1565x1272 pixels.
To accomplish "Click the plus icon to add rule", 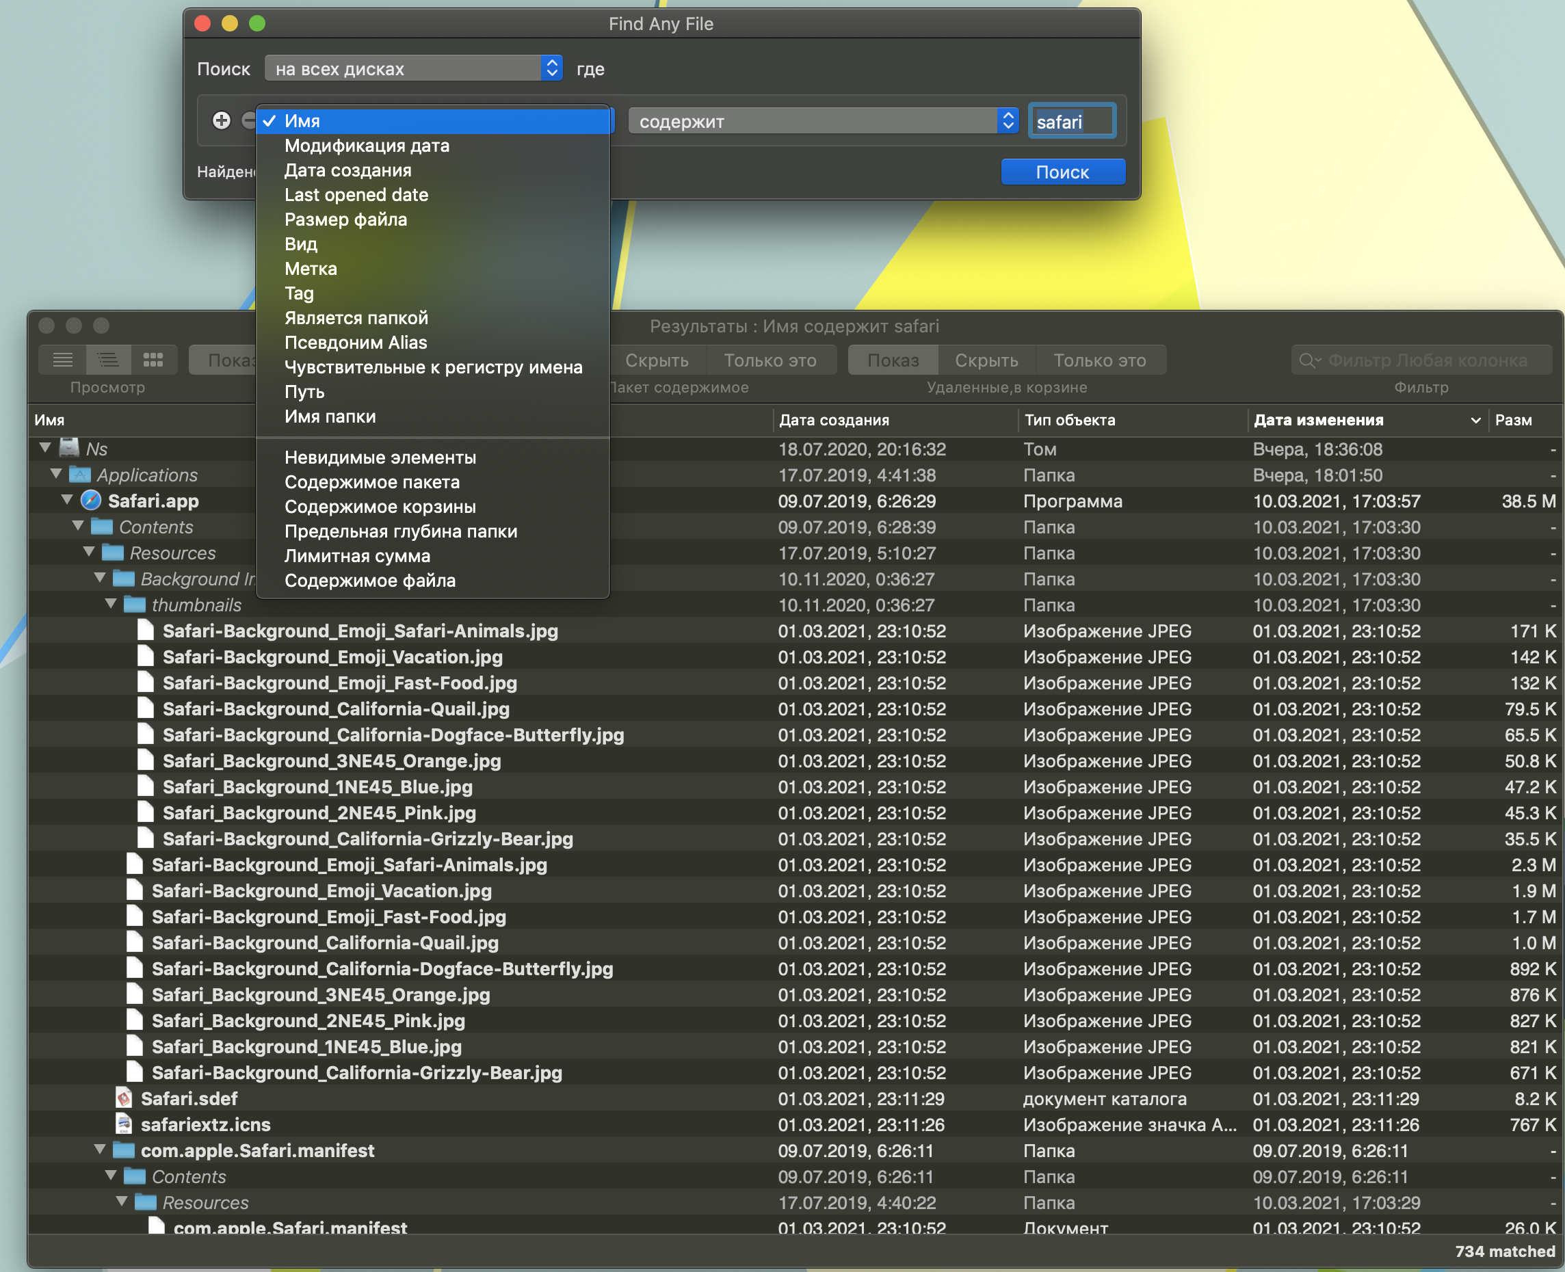I will [221, 120].
